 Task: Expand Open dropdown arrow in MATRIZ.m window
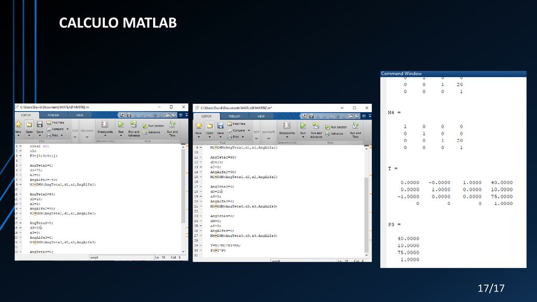29,136
